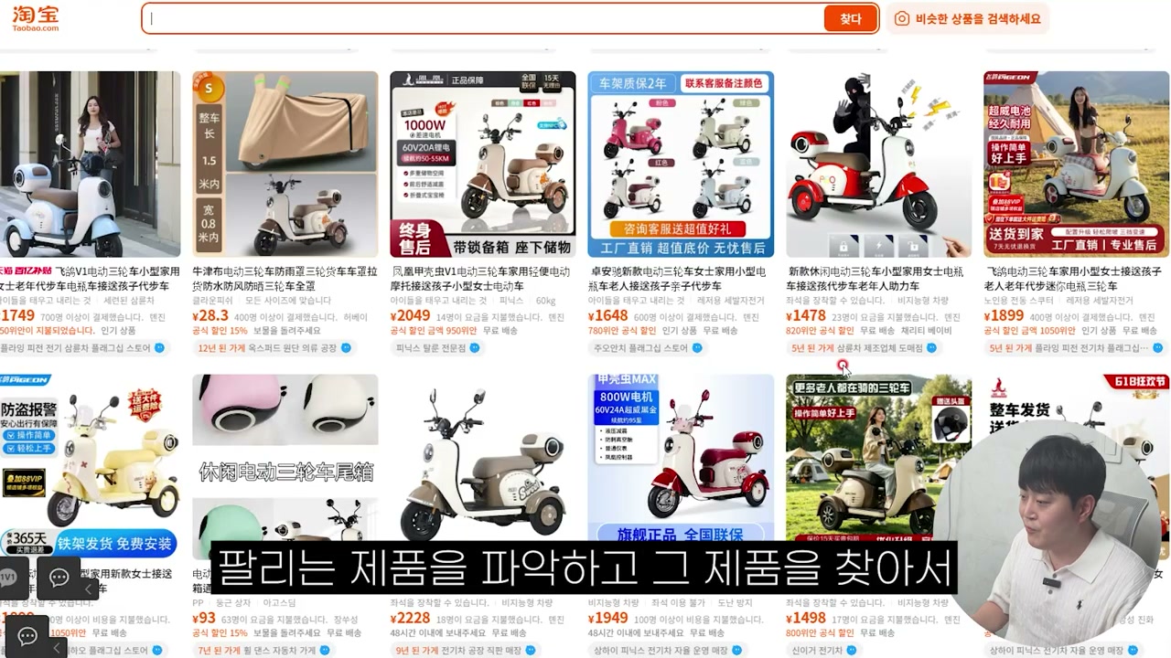
Task: Open the 卓安驰新款电动三轮车 product title
Action: point(678,279)
